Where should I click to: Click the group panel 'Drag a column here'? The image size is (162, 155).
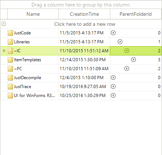pos(81,5)
